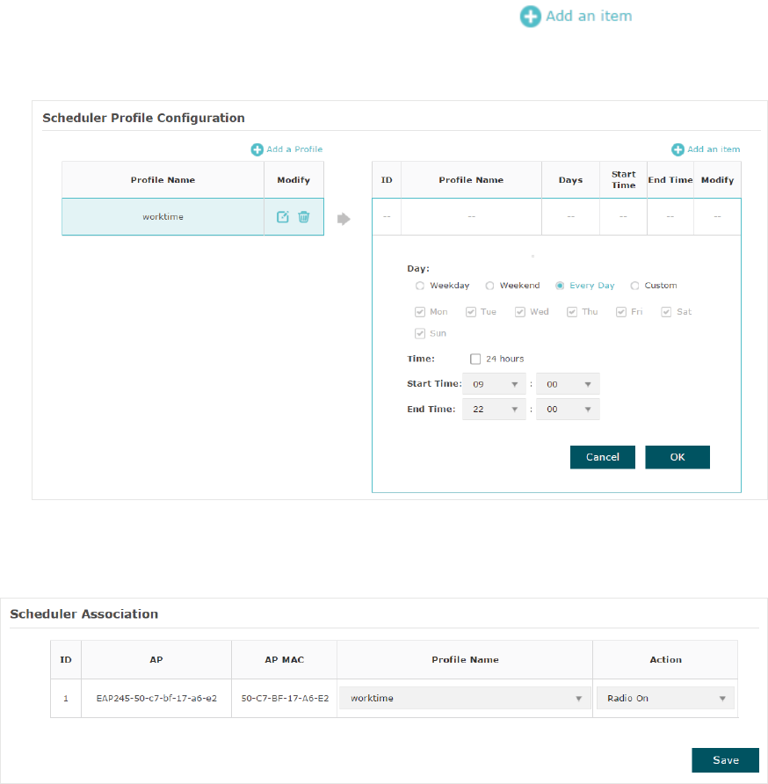
Task: Enable the 24 hours checkbox
Action: tap(475, 359)
